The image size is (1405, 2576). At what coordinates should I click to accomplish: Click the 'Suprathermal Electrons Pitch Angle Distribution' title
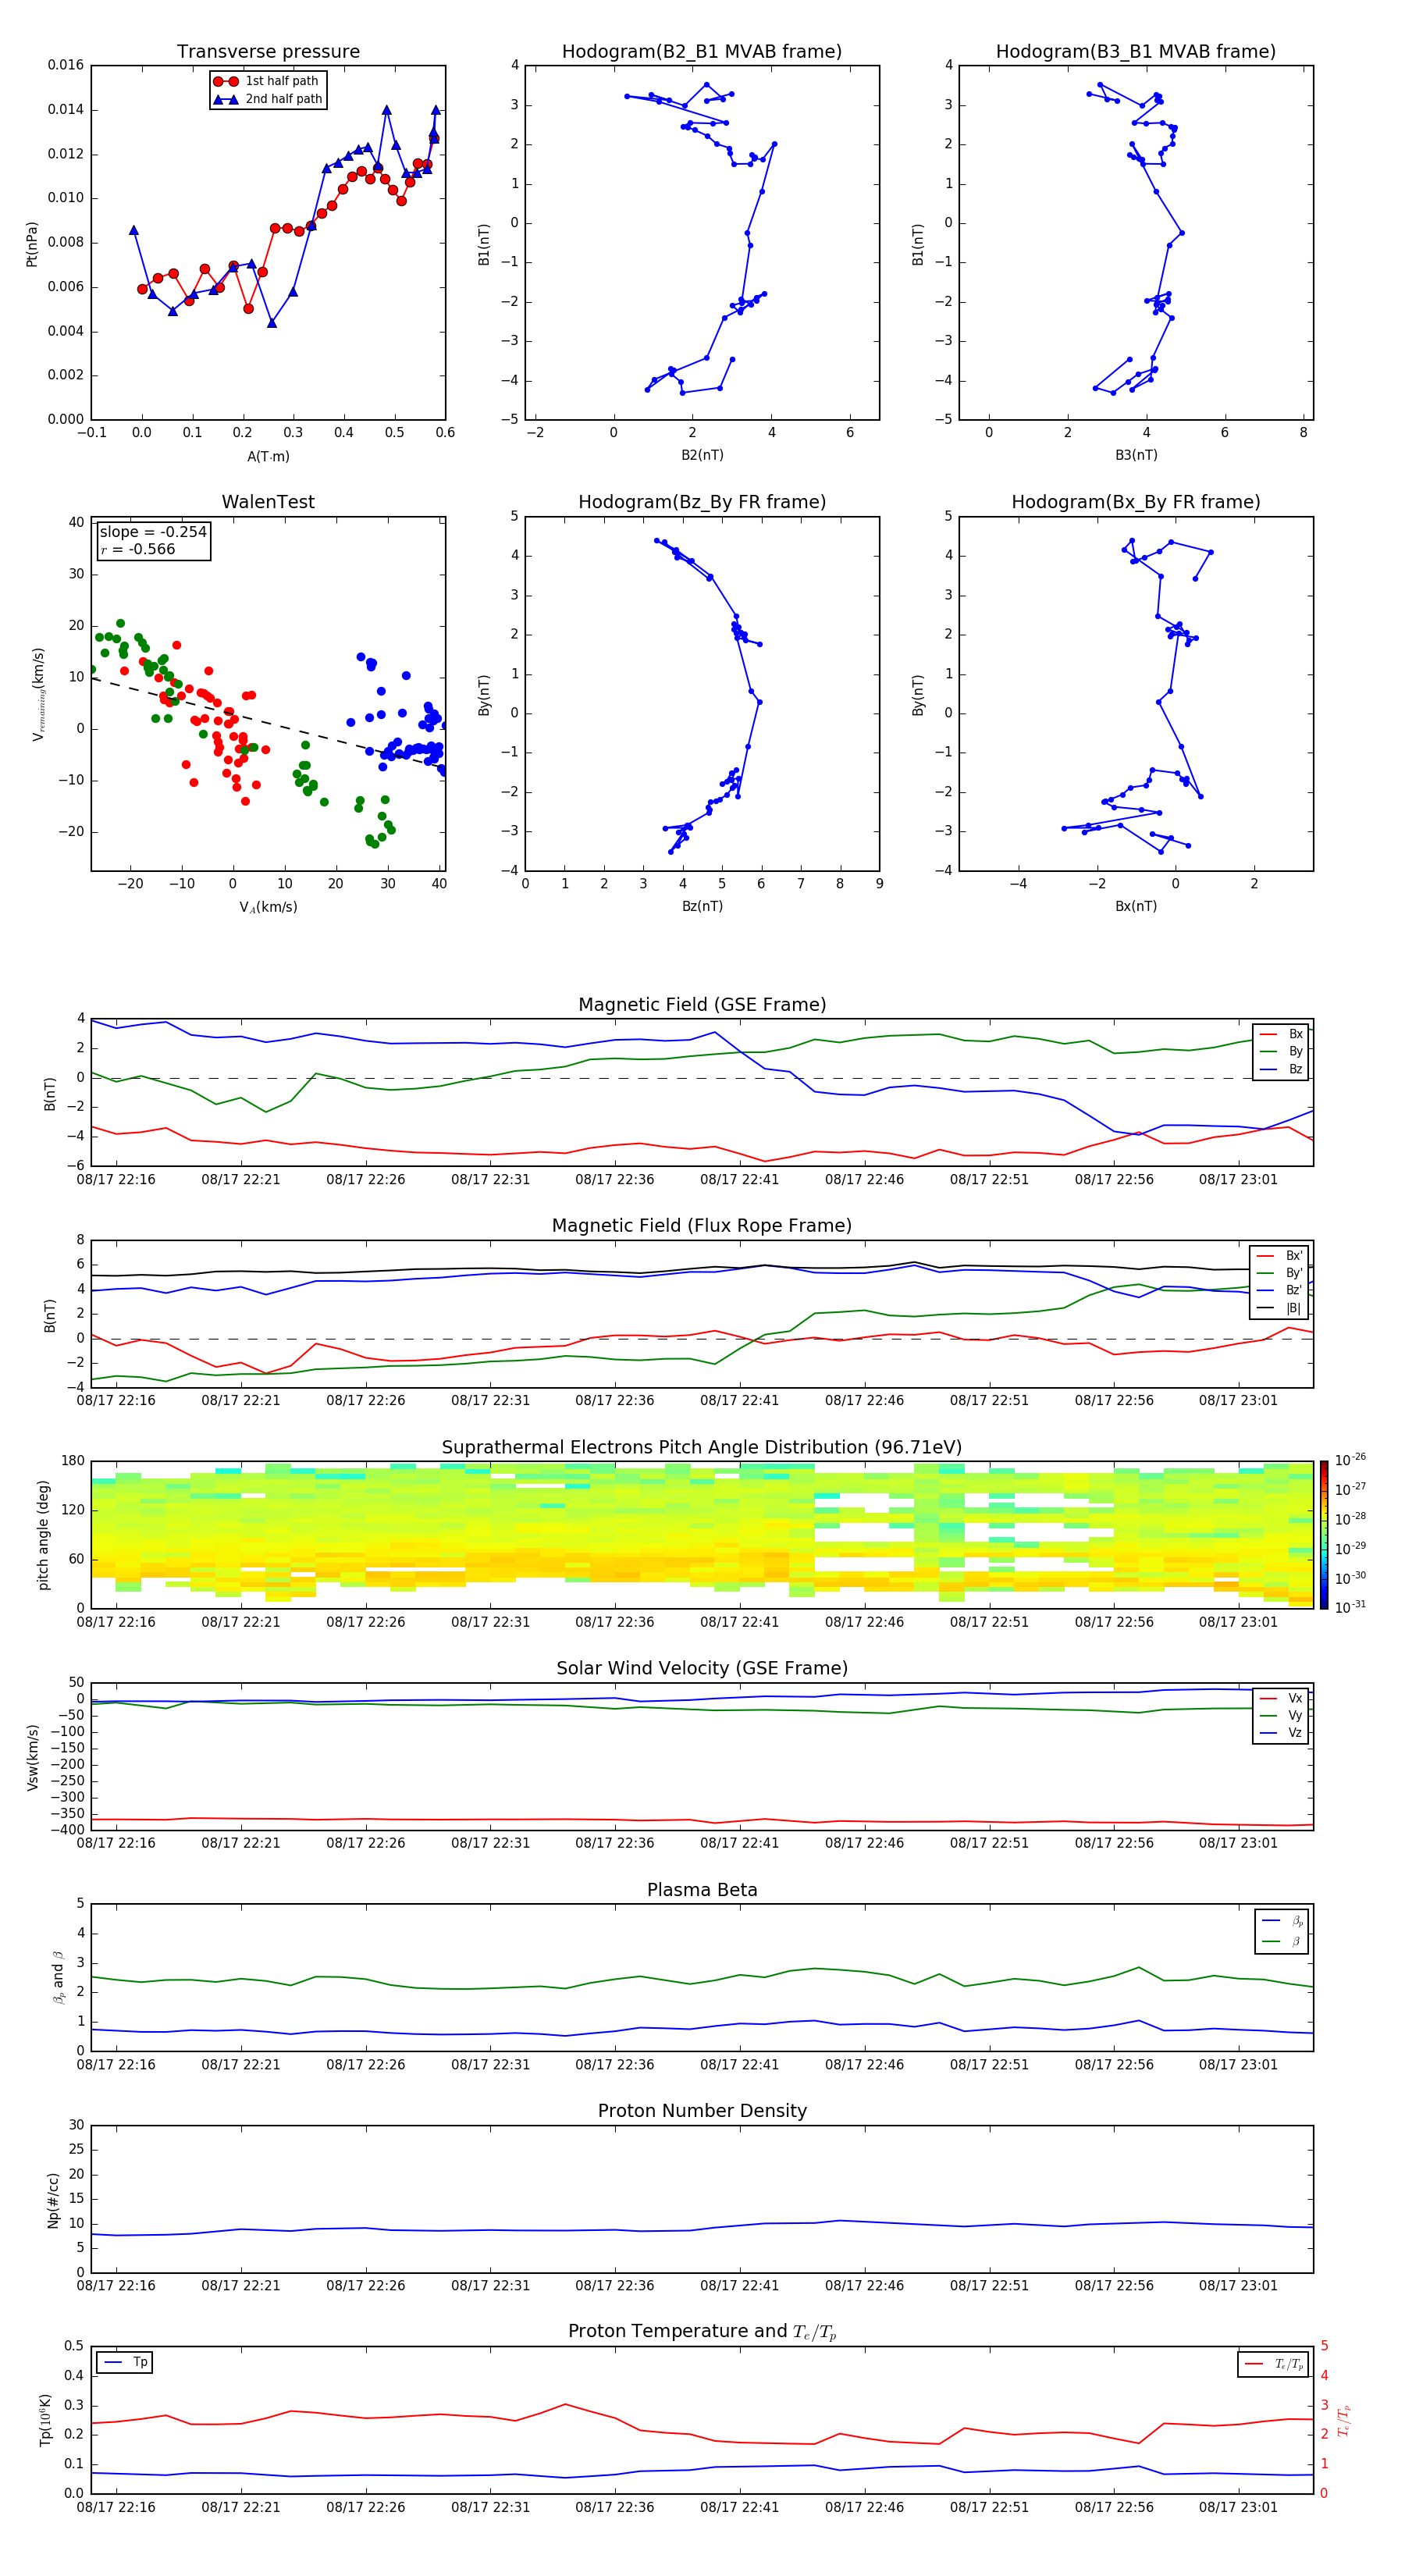tap(702, 1448)
